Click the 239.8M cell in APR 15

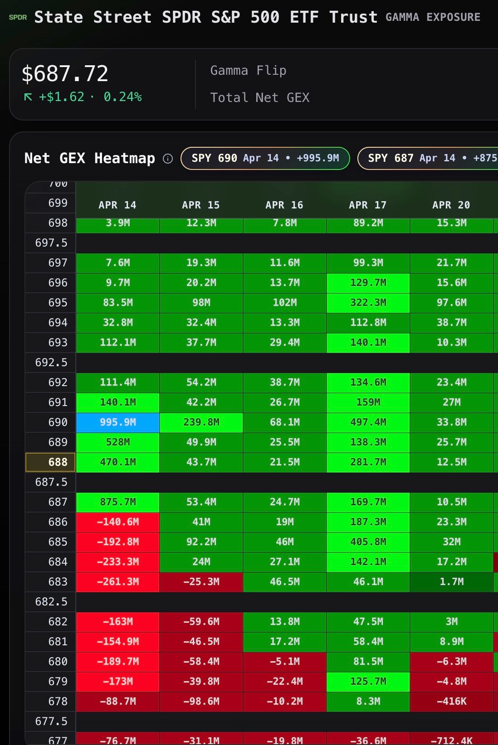click(x=201, y=422)
